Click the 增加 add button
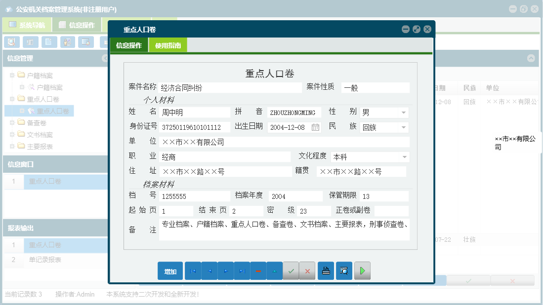Image resolution: width=543 pixels, height=305 pixels. [x=170, y=270]
